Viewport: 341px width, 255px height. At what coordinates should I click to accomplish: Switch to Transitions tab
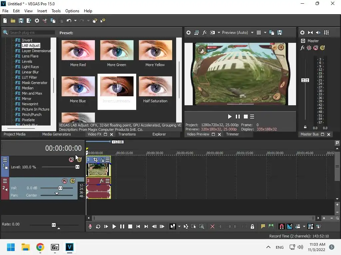coord(127,134)
